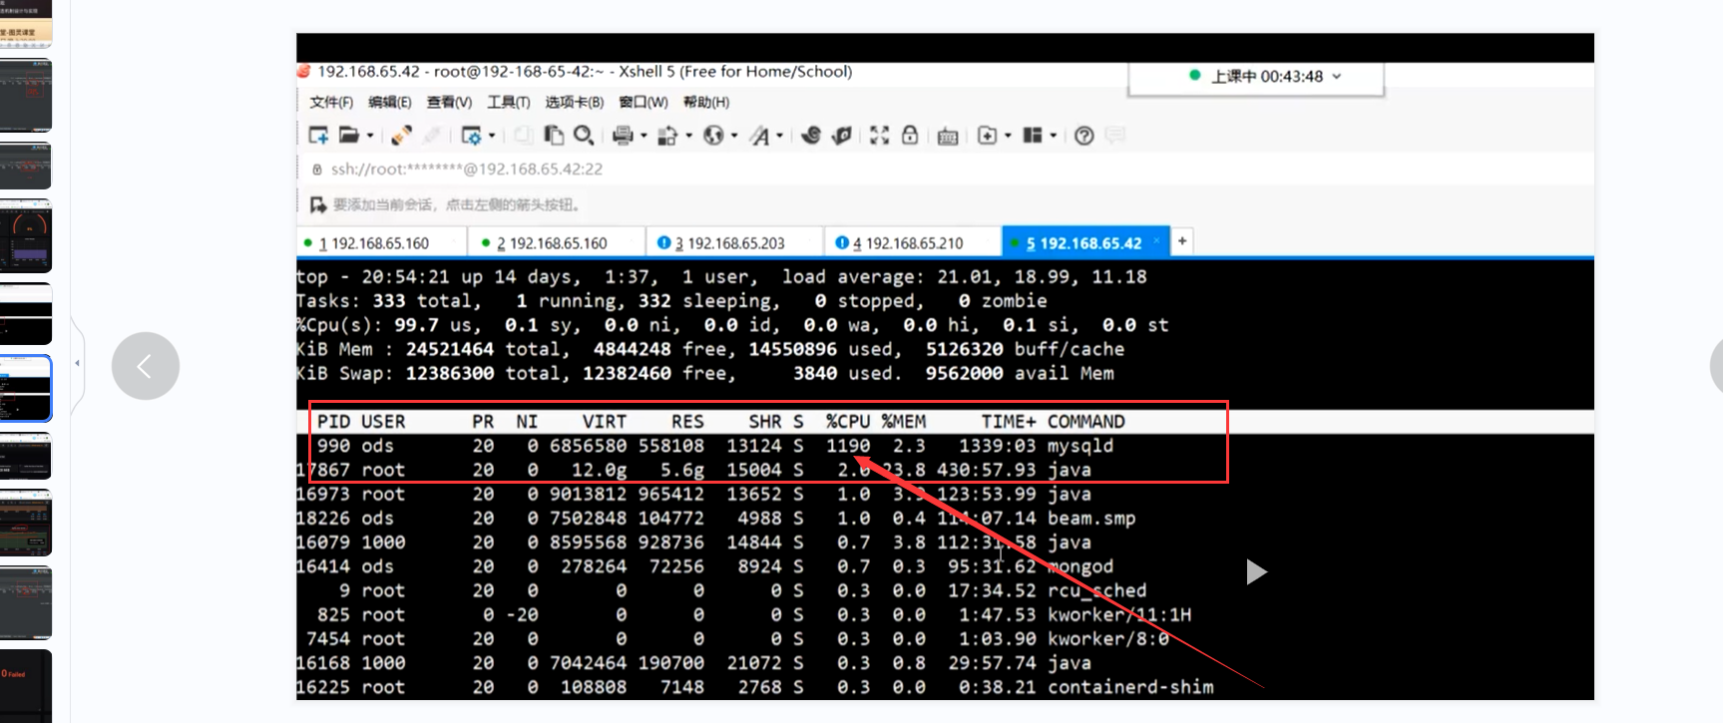Expand the globe icon dropdown arrow
This screenshot has width=1723, height=723.
[734, 136]
